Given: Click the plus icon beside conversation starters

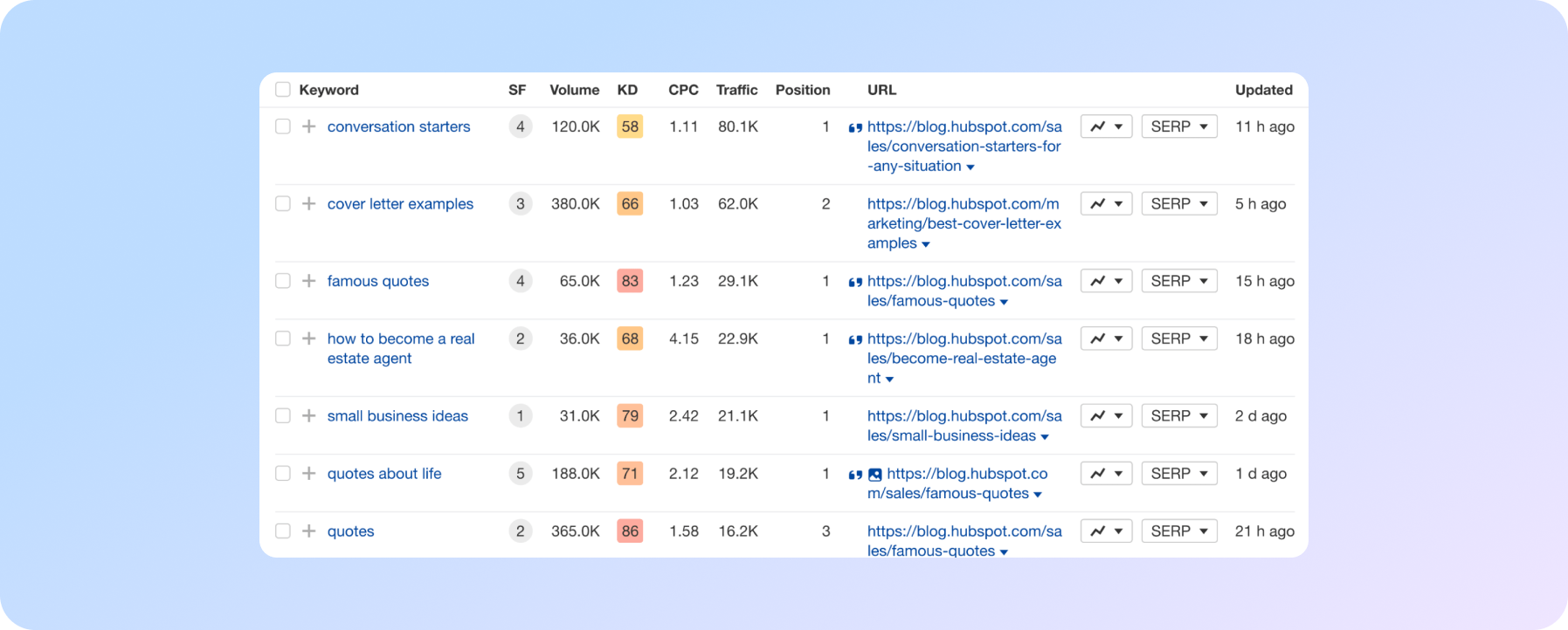Looking at the screenshot, I should [x=308, y=127].
